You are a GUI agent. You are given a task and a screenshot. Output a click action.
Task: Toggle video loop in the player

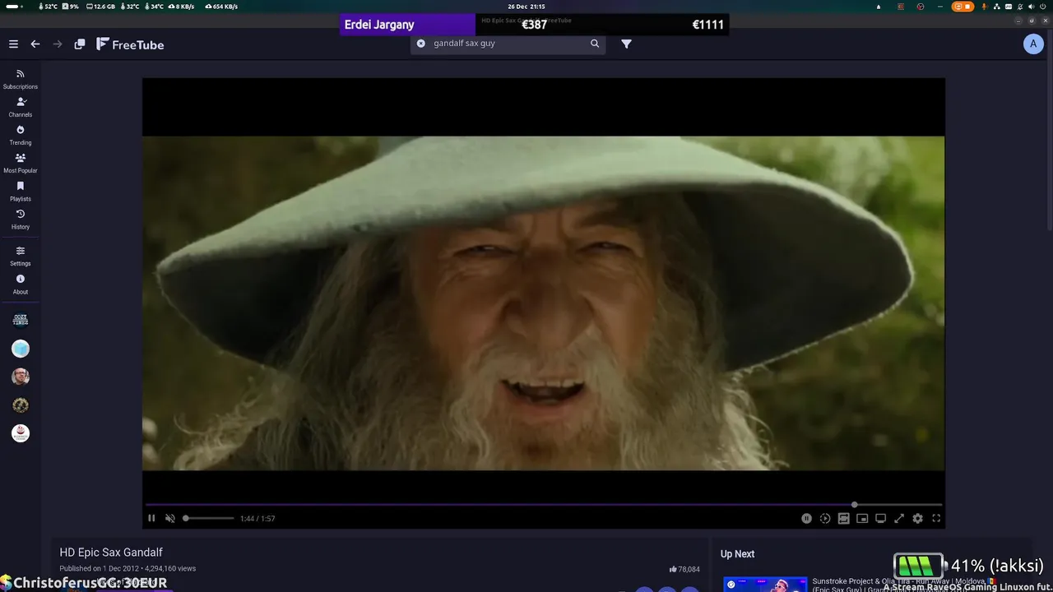pyautogui.click(x=843, y=518)
